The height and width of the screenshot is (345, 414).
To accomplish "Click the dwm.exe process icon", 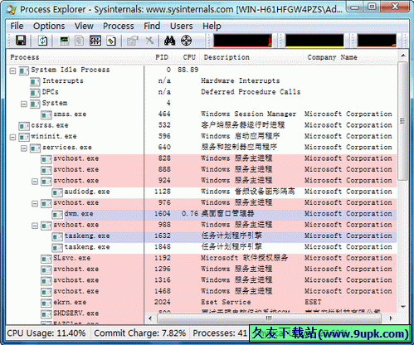I will tap(57, 214).
